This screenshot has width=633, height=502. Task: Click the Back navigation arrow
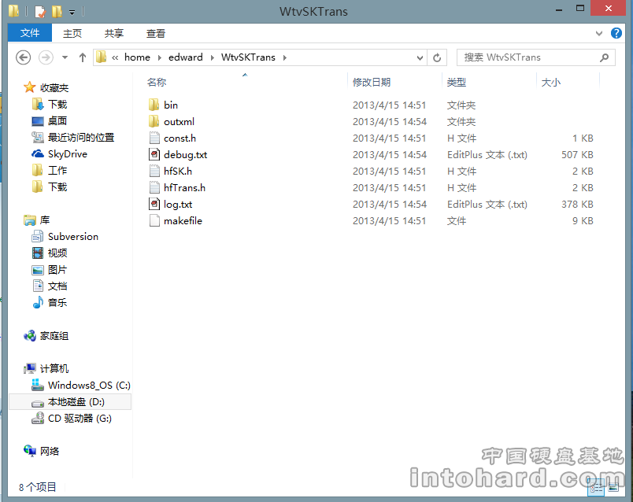[24, 57]
